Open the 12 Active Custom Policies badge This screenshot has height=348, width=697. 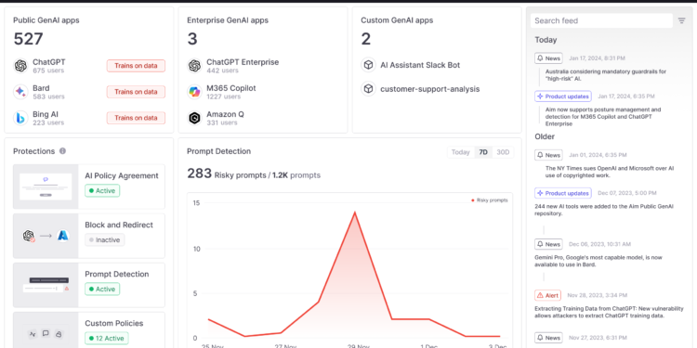[x=107, y=338]
